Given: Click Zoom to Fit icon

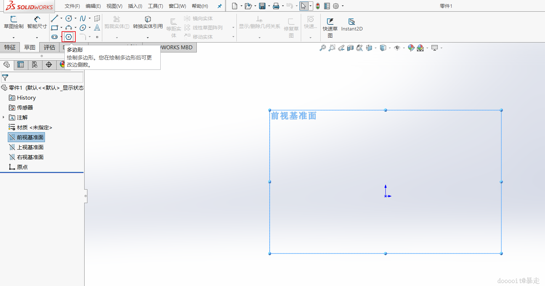Looking at the screenshot, I should click(322, 48).
